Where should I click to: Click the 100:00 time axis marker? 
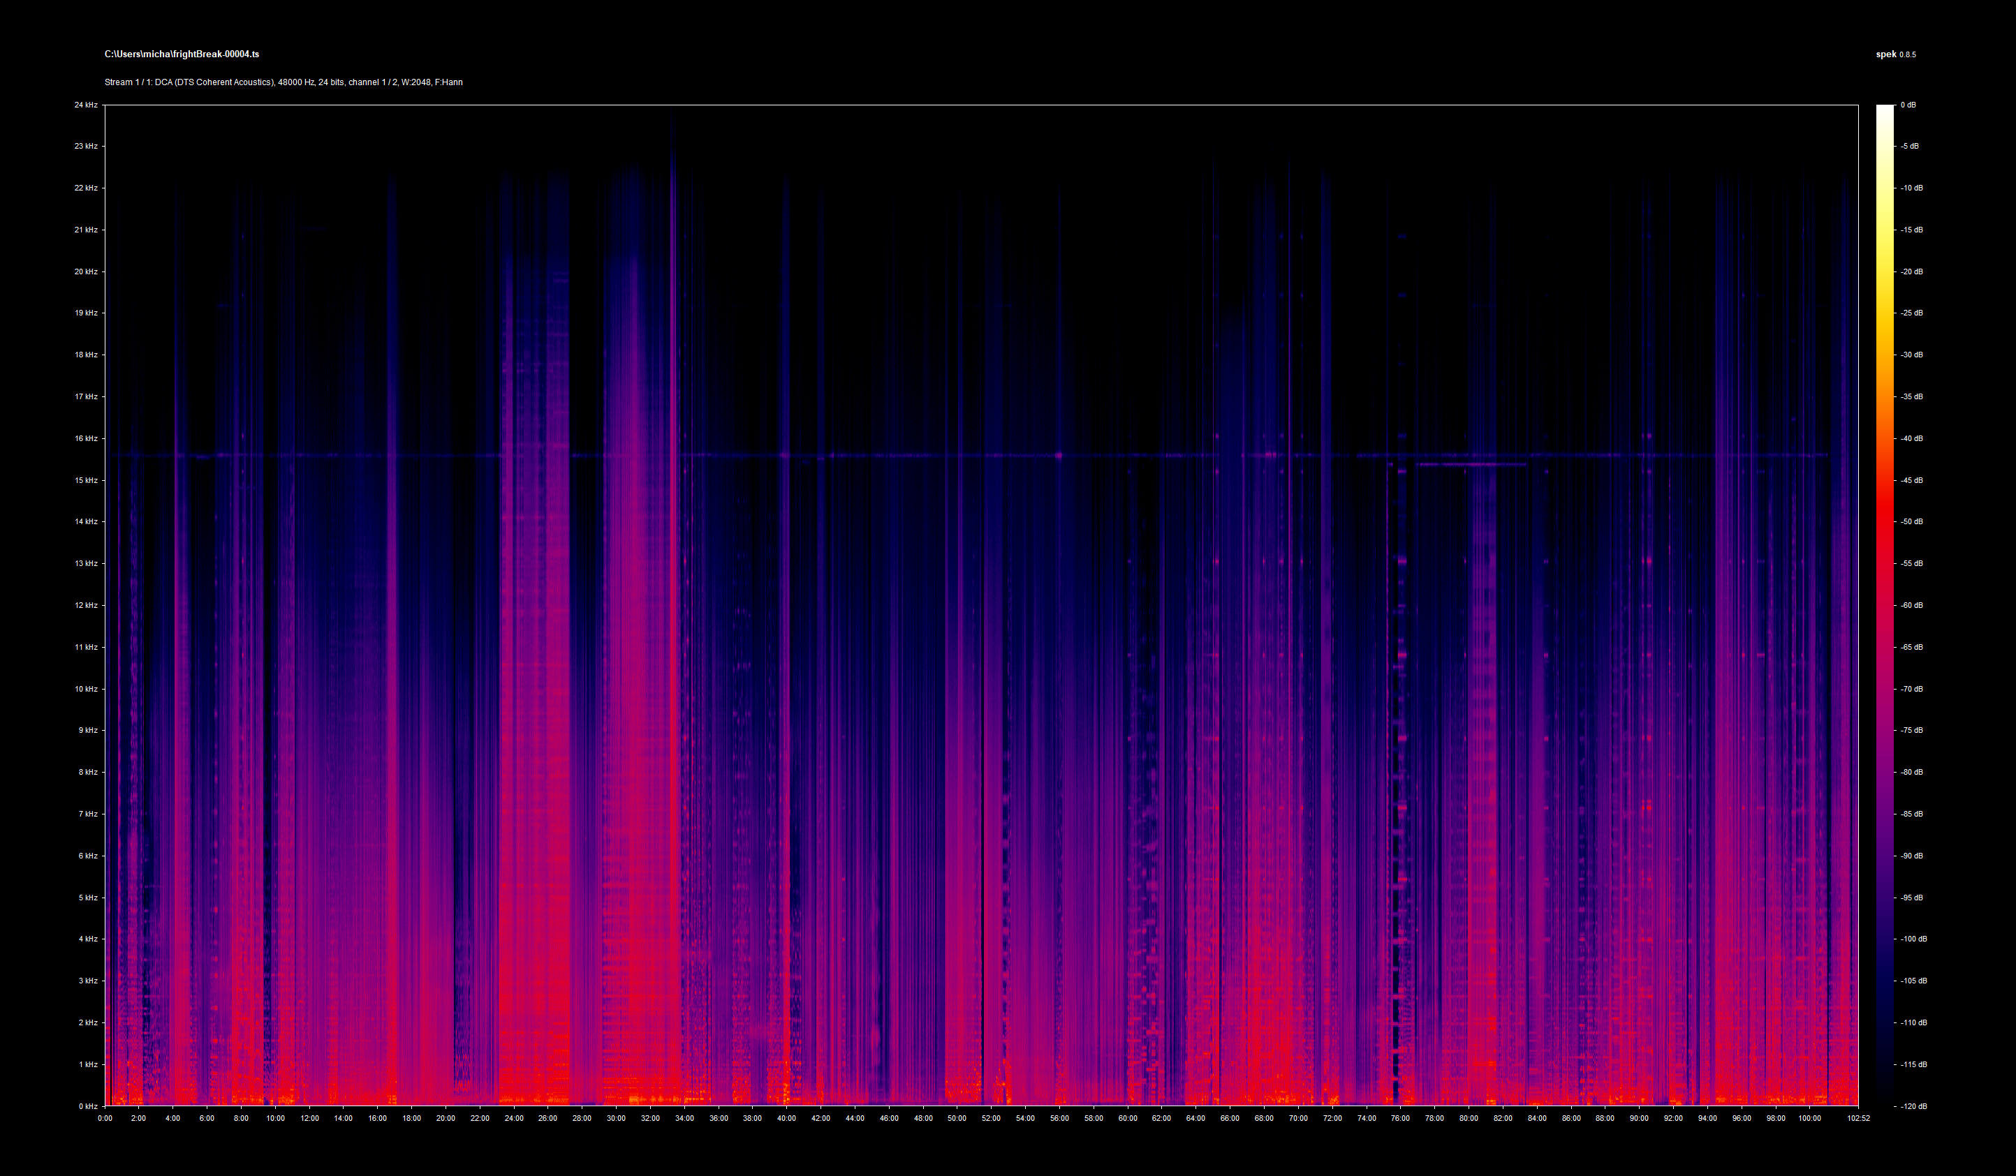coord(1809,1119)
